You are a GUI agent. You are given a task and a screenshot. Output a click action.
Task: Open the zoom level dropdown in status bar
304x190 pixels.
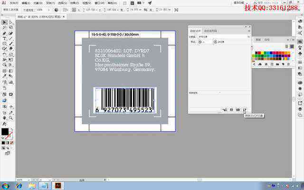click(28, 180)
